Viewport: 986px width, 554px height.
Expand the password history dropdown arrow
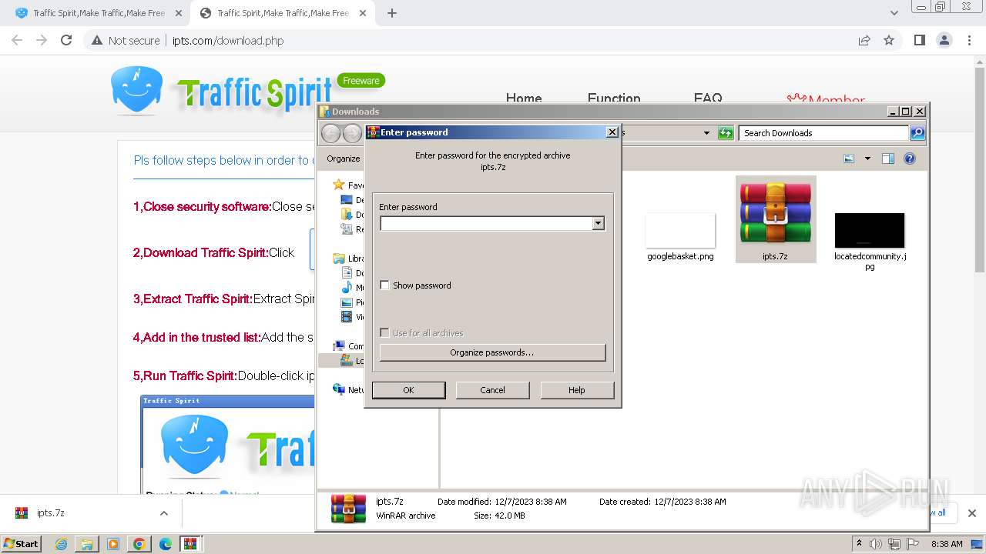pos(598,223)
